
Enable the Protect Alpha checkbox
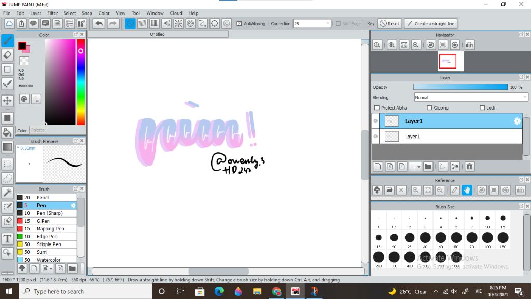pyautogui.click(x=376, y=108)
